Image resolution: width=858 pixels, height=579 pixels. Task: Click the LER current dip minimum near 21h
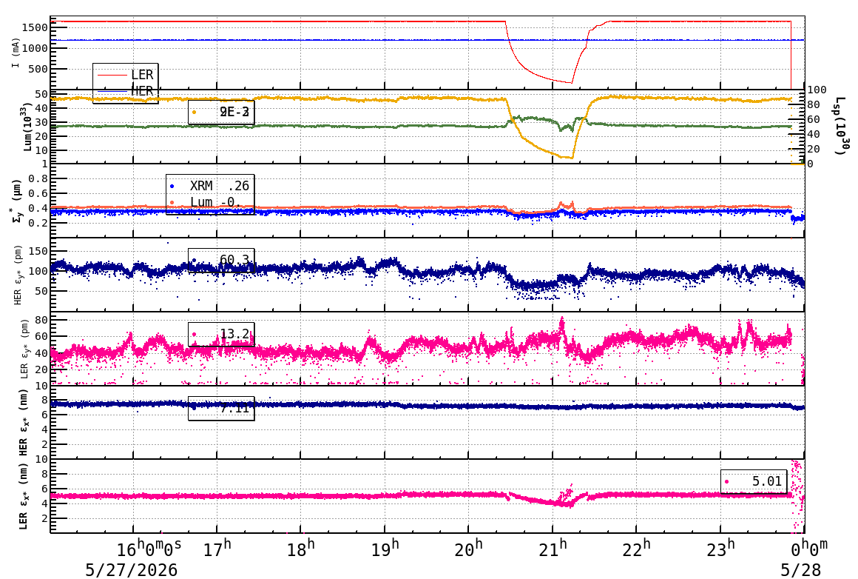click(x=572, y=83)
